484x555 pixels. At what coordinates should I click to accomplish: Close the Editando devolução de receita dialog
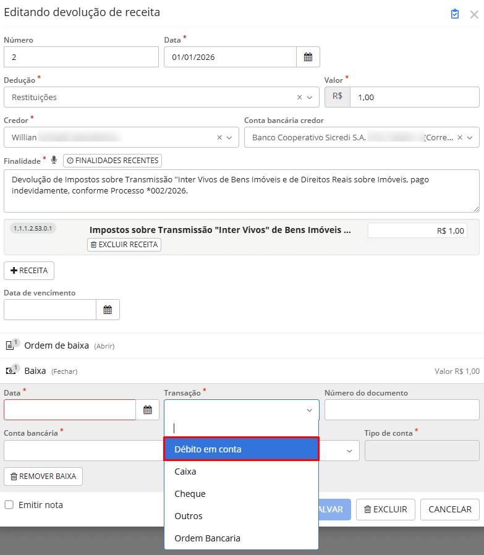coord(474,14)
